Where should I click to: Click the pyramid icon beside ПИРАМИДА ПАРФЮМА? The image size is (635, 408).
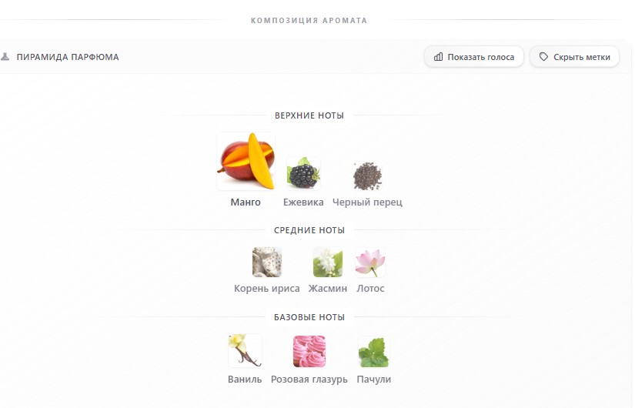[5, 57]
